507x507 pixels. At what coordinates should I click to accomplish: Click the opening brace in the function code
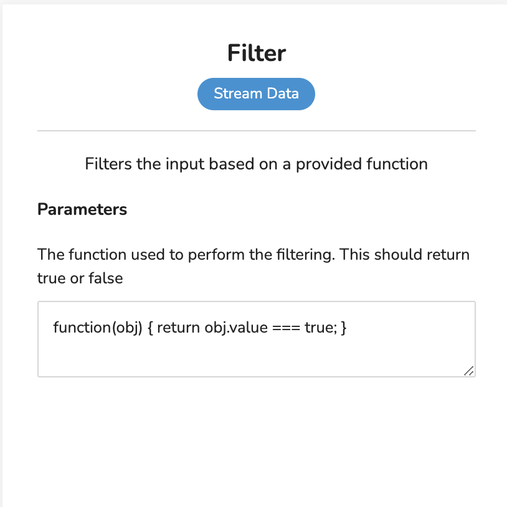coord(150,328)
